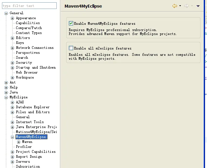The image size is (207, 168).
Task: Open the preferences page view menu triangle
Action: click(x=198, y=6)
